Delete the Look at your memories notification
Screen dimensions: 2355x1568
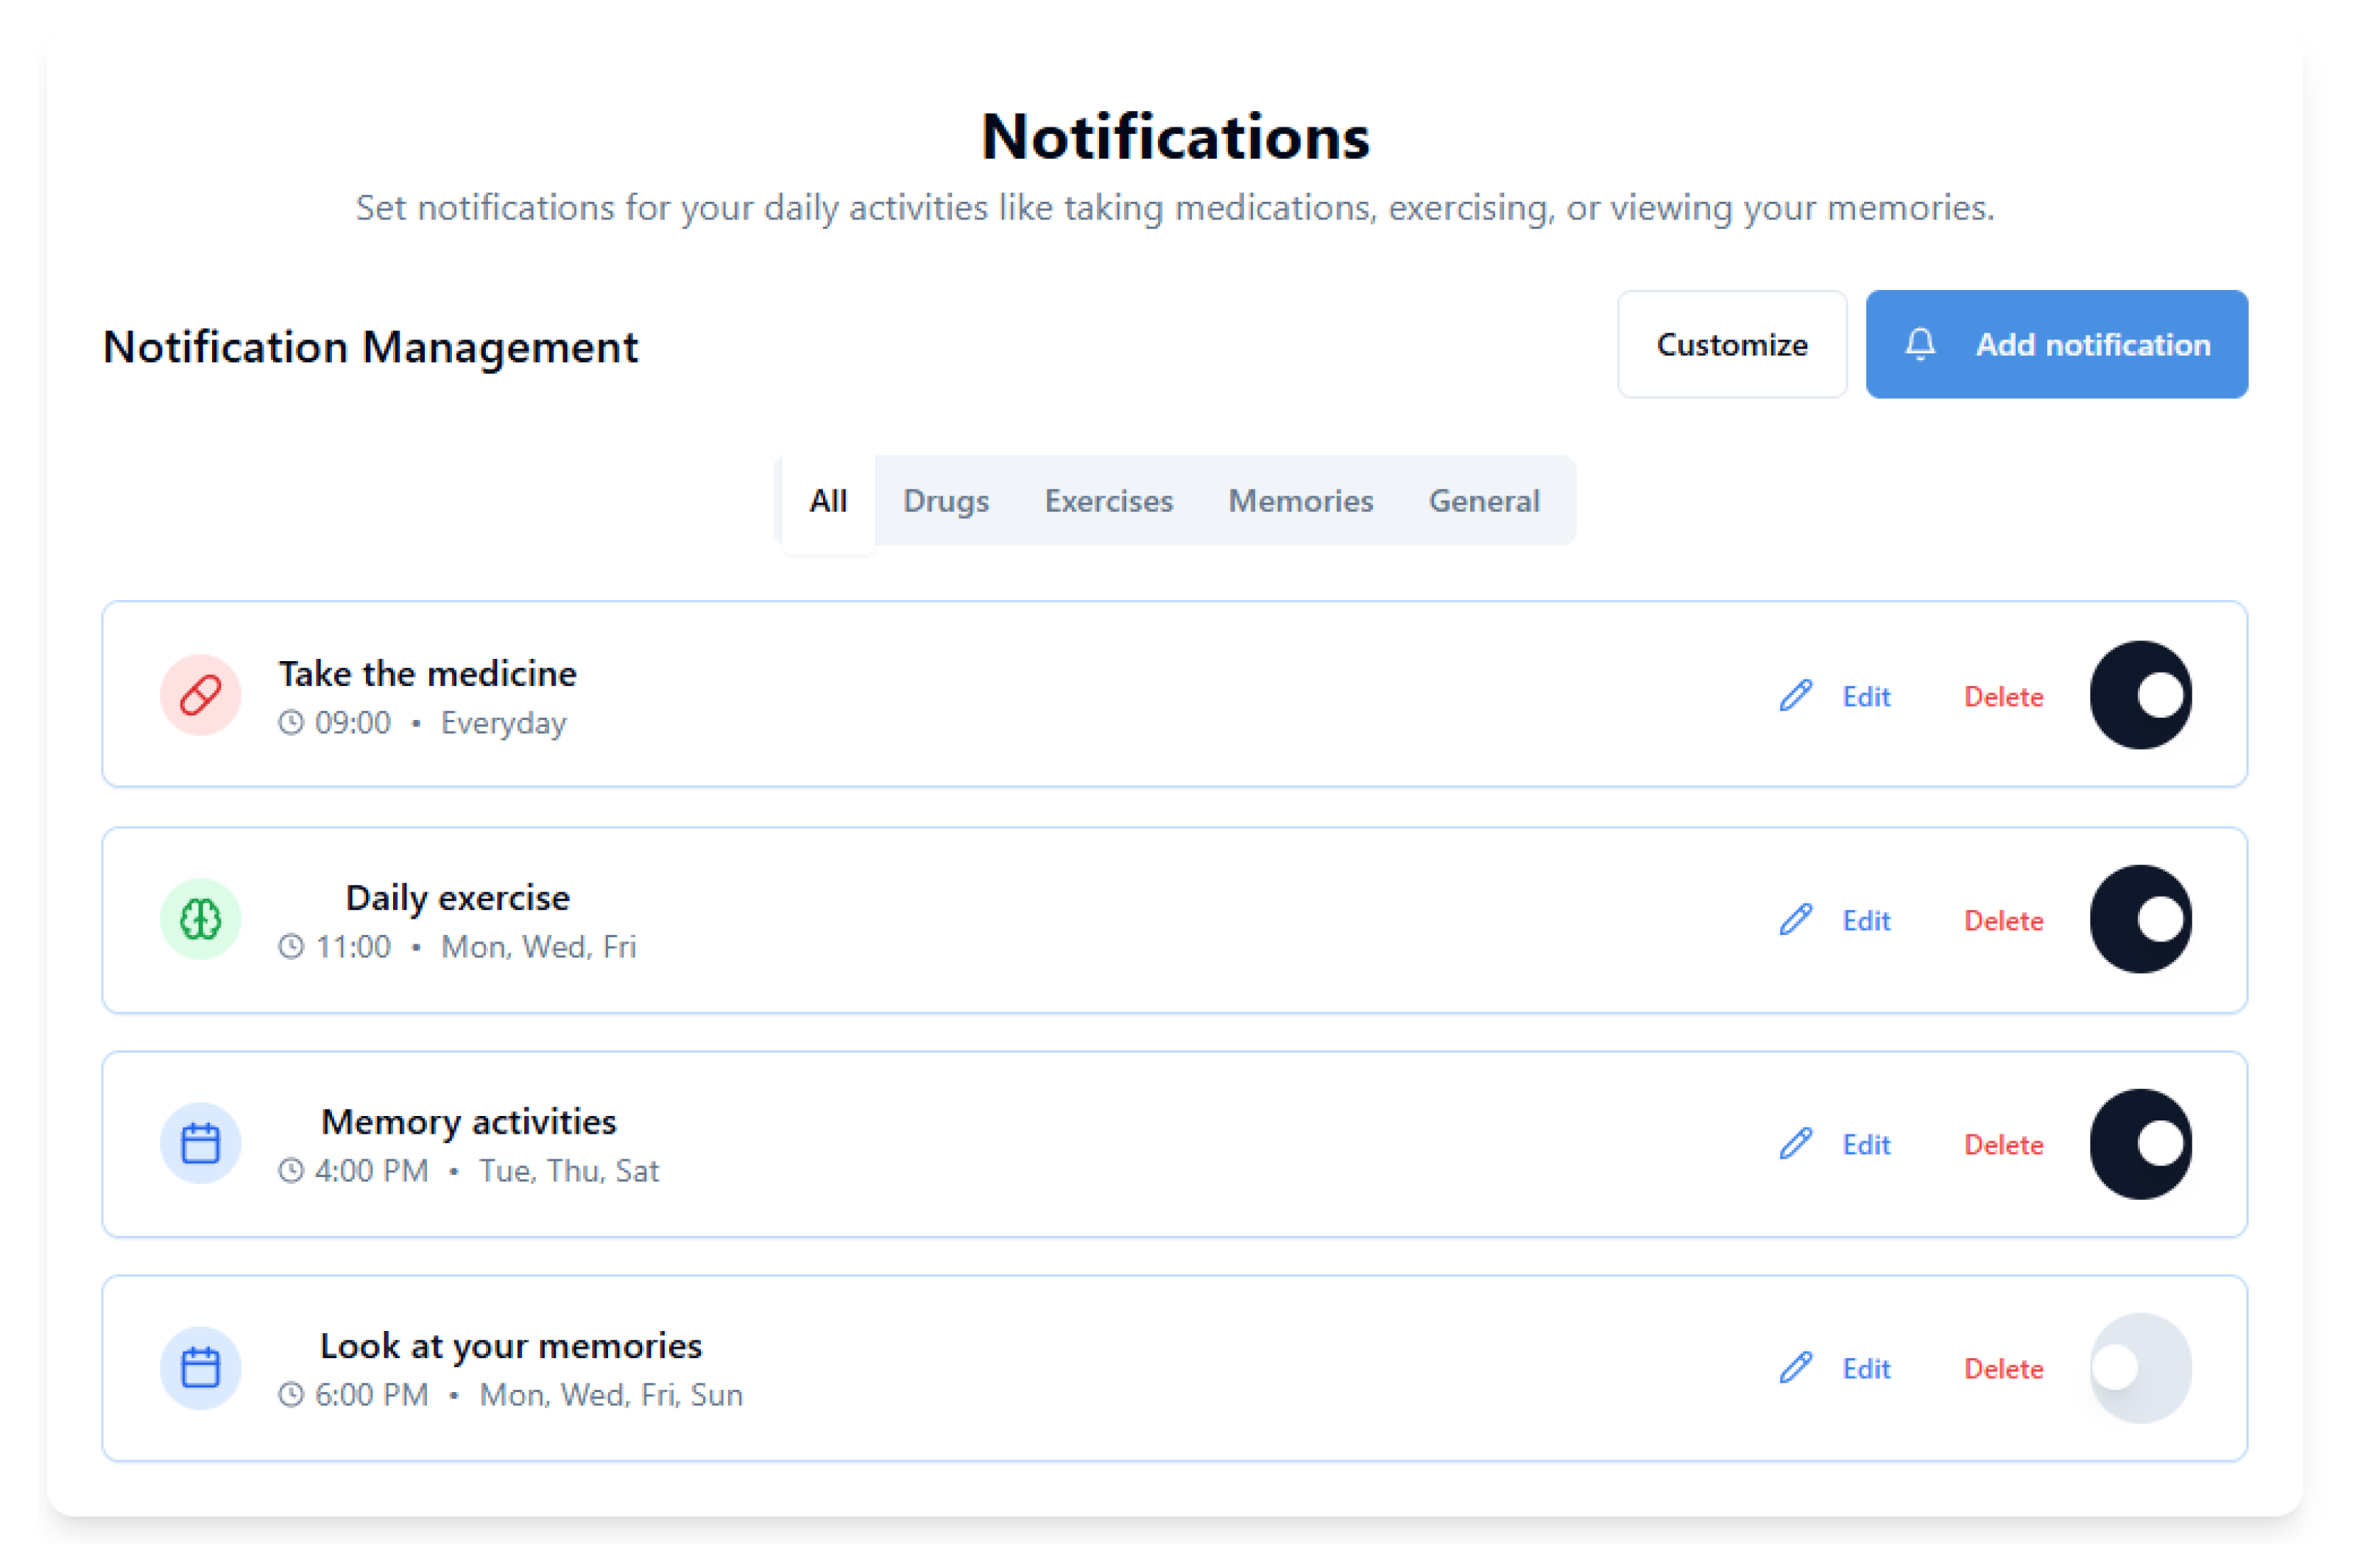[2003, 1368]
